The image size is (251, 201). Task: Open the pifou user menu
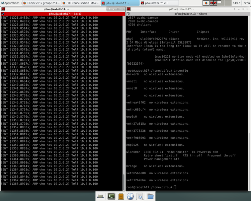246,3
